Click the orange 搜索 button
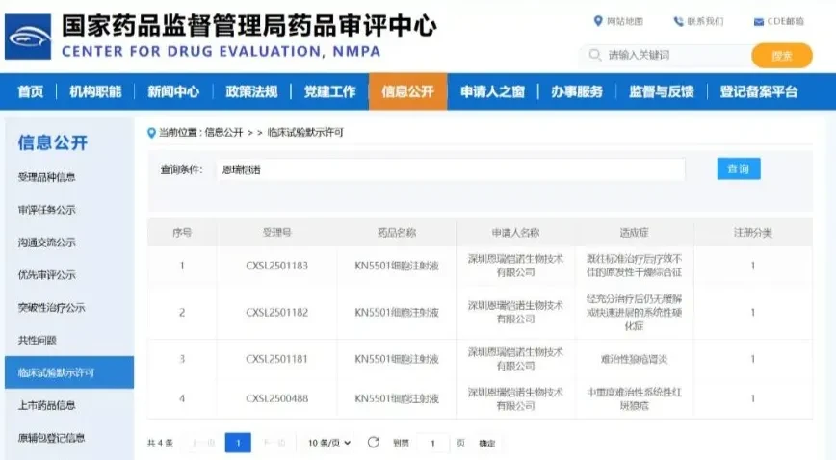 [x=782, y=56]
